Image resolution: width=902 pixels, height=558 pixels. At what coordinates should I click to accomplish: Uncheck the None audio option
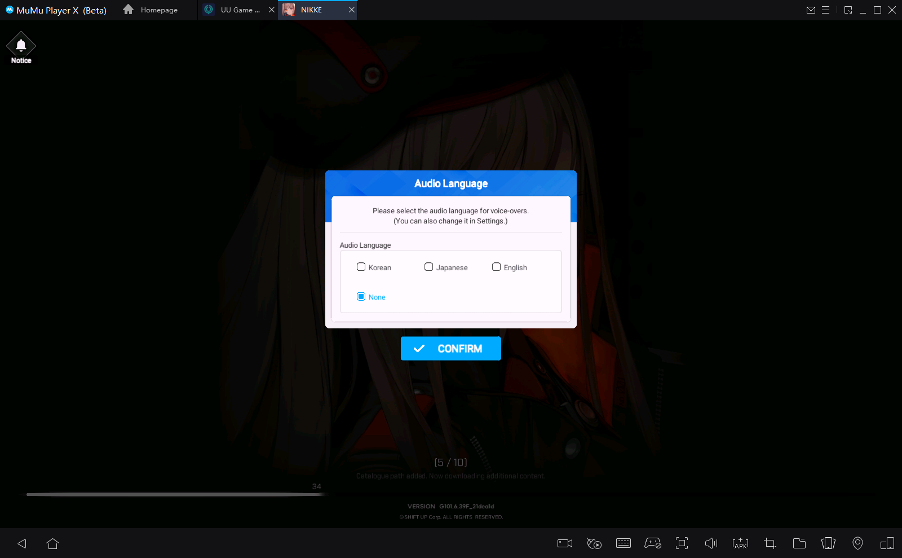click(361, 296)
